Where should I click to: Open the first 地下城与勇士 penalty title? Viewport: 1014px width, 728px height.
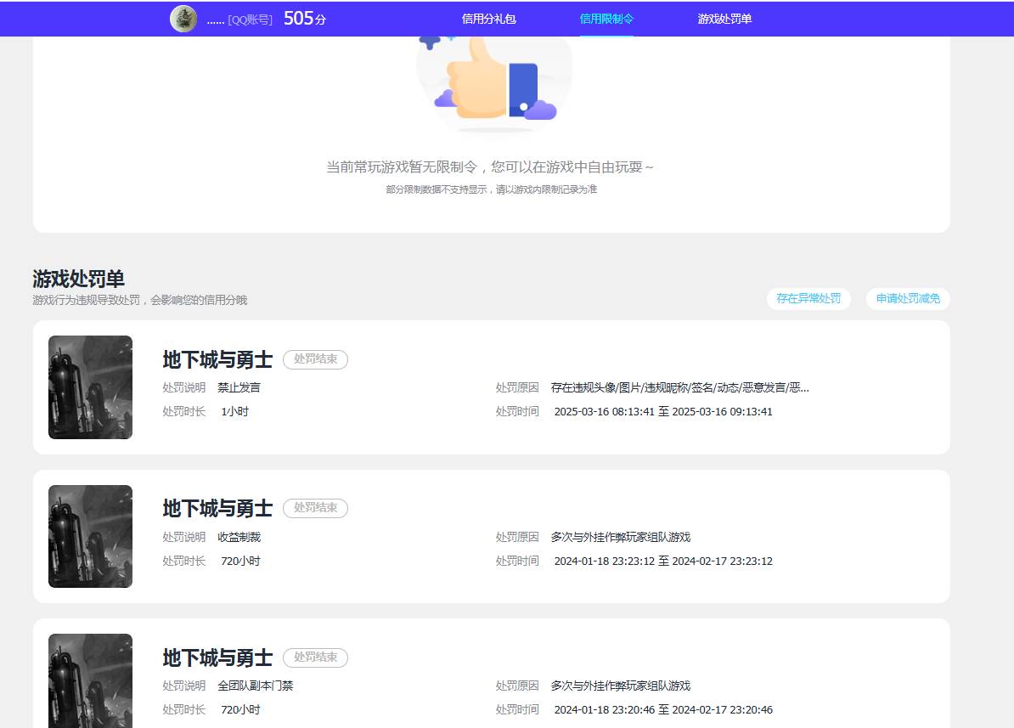[x=217, y=359]
